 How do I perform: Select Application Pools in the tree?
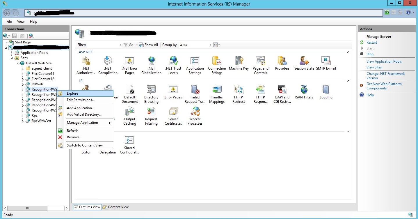34,53
